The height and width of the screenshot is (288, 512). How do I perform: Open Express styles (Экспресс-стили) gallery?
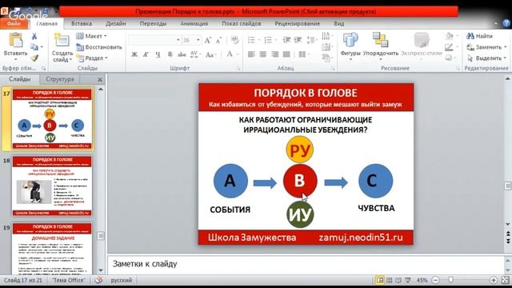422,46
